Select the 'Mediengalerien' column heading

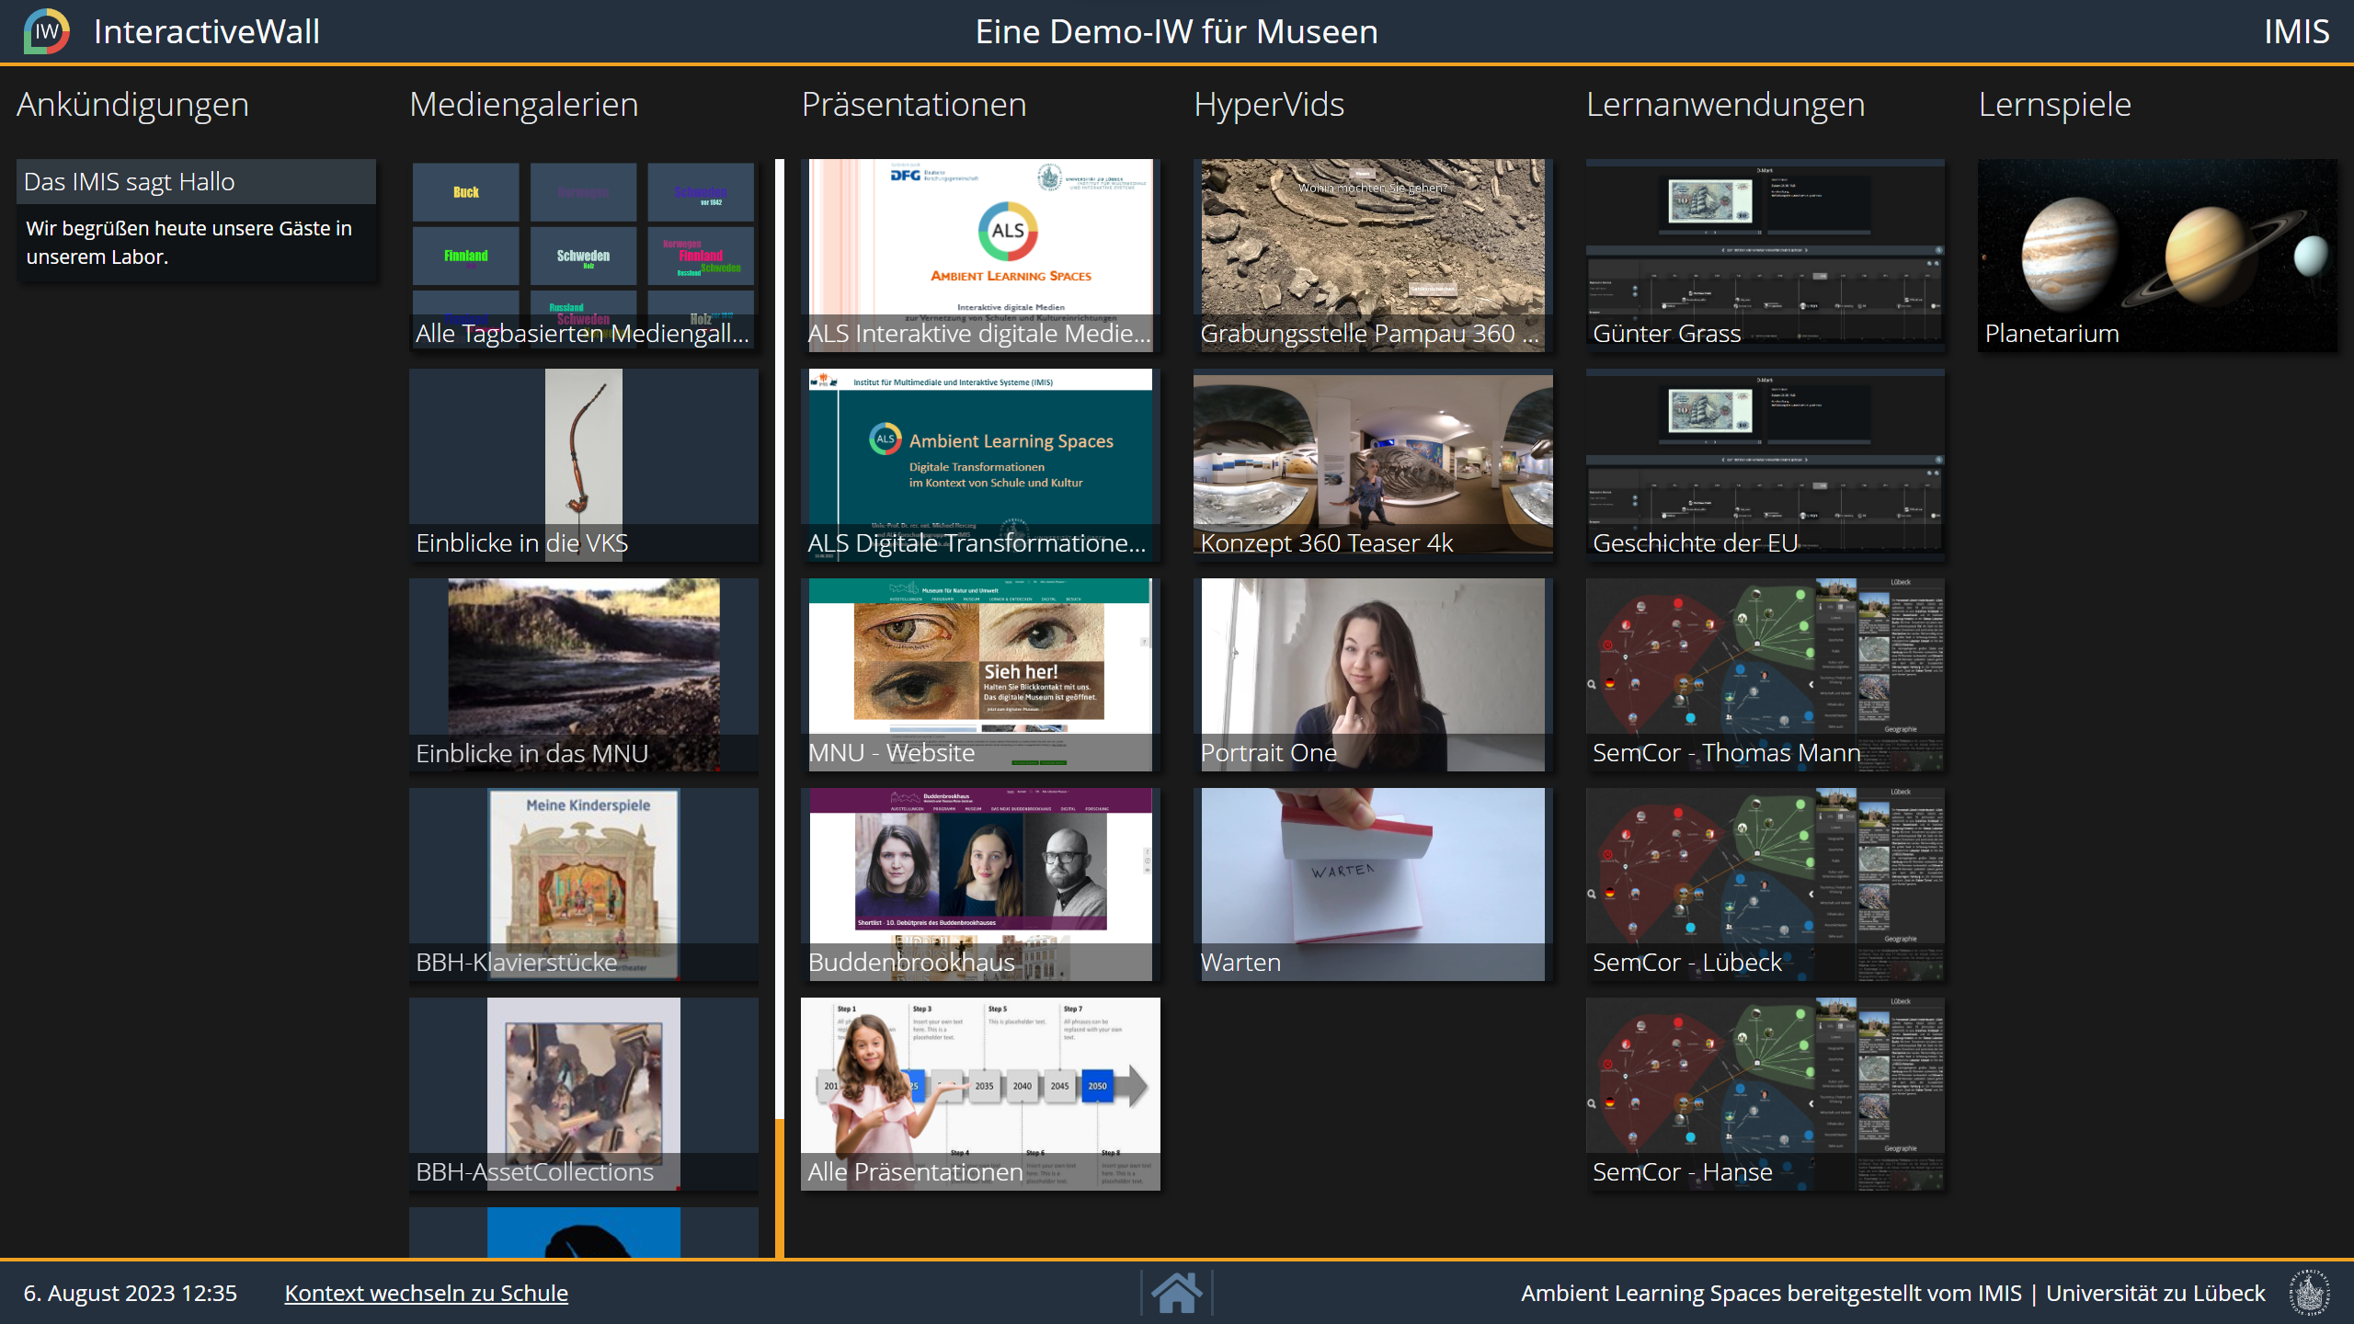(524, 105)
